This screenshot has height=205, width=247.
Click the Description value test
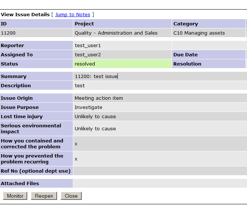(80, 85)
